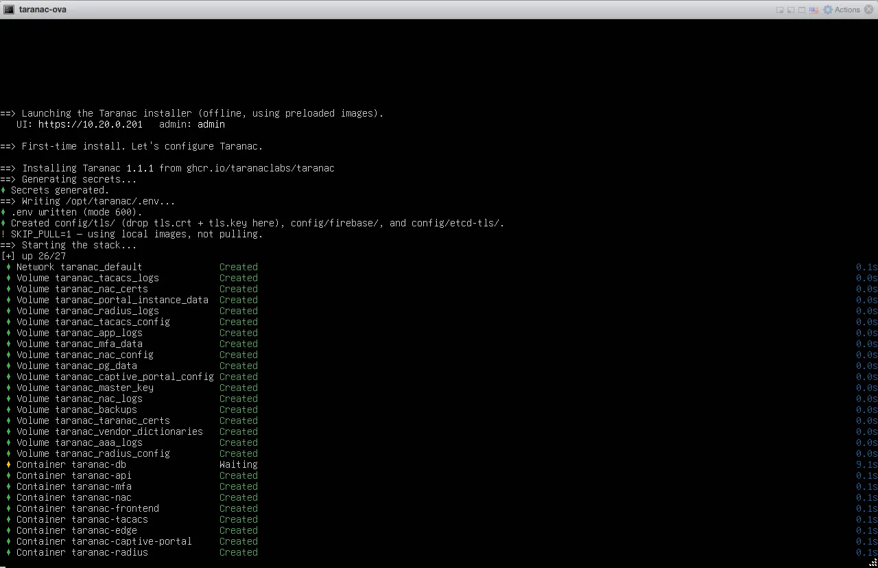878x568 pixels.
Task: Click 'Volume taranac_master_key' row text
Action: click(85, 388)
